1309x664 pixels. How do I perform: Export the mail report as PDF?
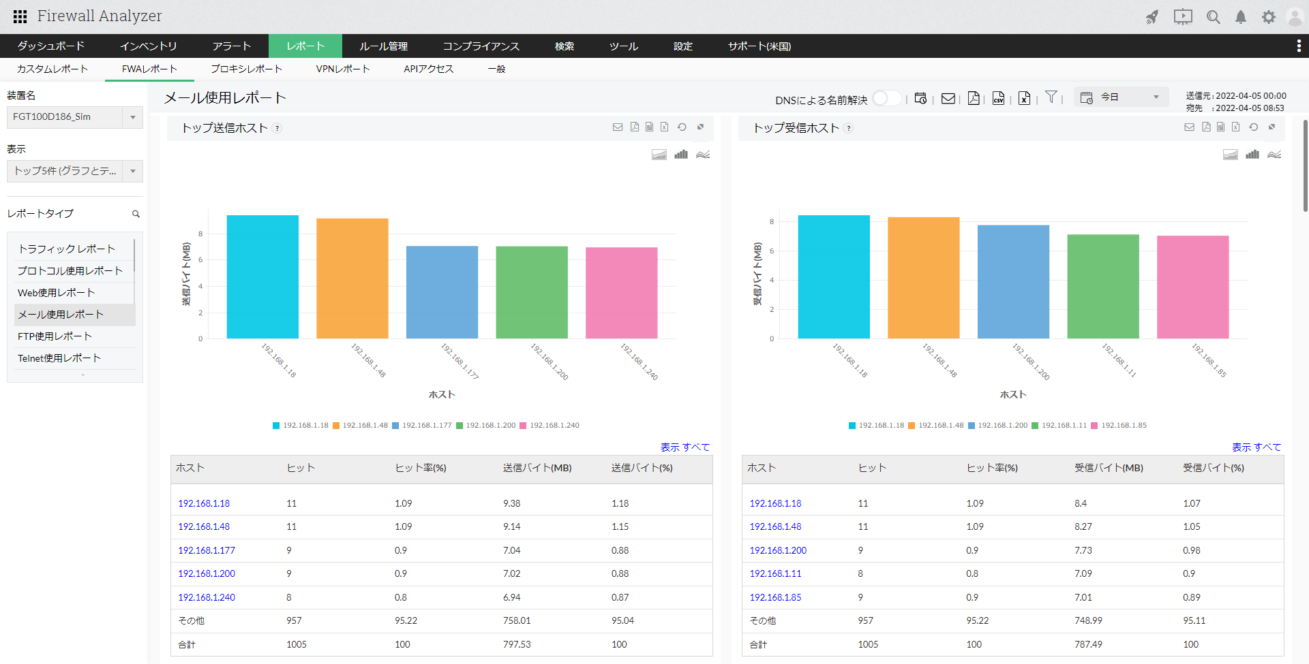(974, 99)
